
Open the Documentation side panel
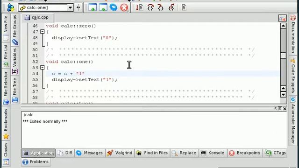click(x=293, y=34)
